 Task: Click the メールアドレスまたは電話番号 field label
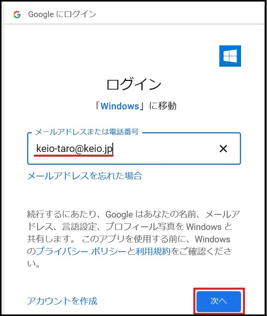(87, 132)
